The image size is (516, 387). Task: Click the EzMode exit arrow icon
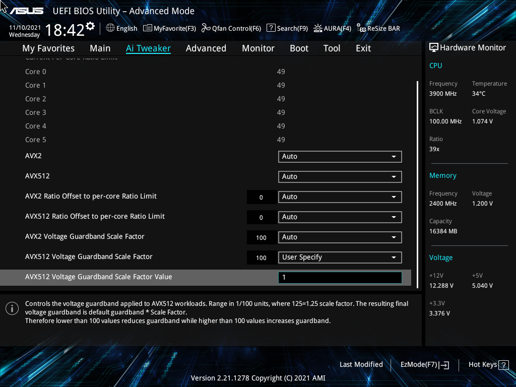[444, 365]
